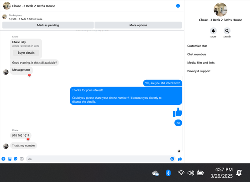This screenshot has height=182, width=250.
Task: Click Mark as pending button
Action: coord(48,25)
